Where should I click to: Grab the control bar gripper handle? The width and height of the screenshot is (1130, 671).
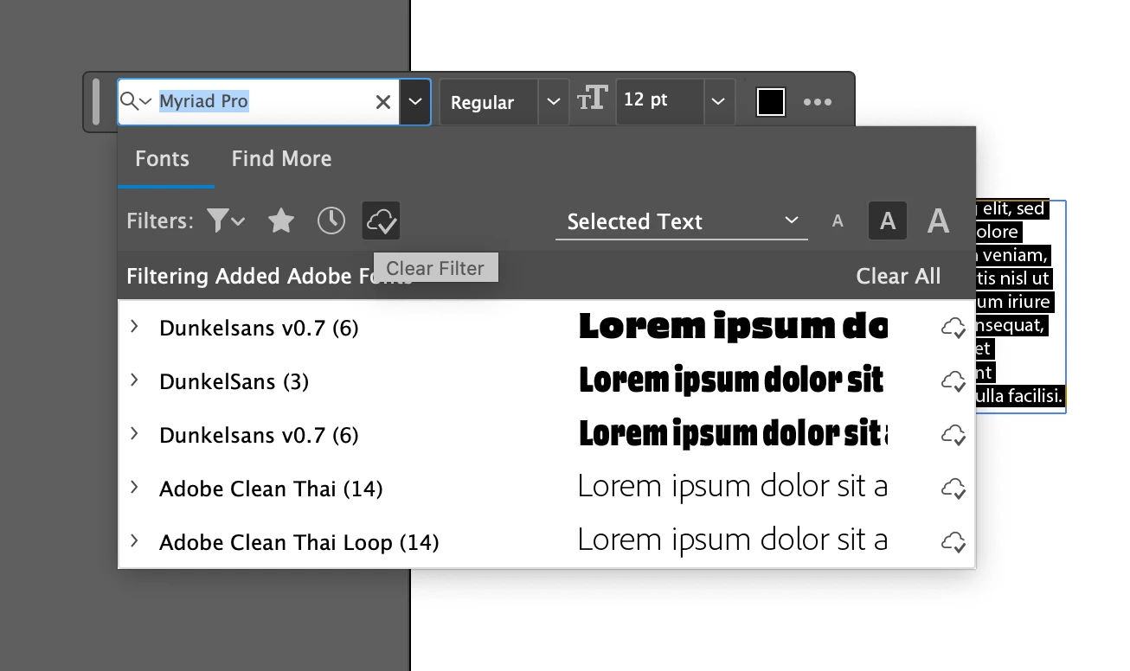(96, 102)
